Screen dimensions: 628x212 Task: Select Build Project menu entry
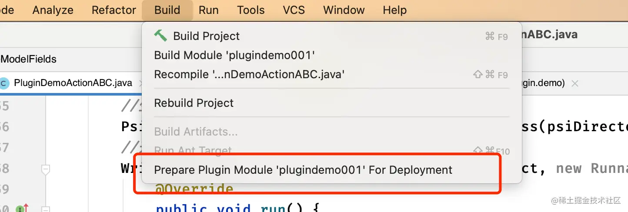click(x=331, y=36)
